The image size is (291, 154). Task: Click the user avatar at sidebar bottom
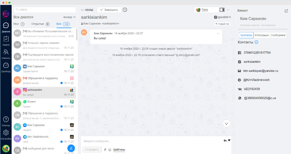click(x=6, y=148)
